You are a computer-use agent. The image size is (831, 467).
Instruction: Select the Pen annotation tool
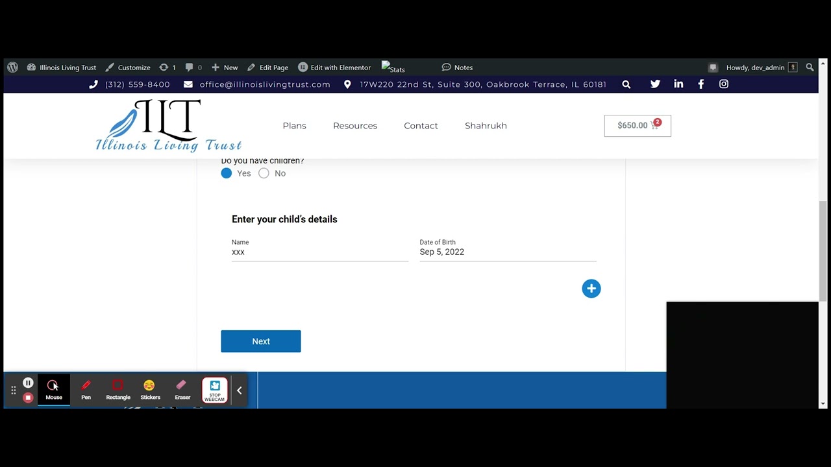point(86,390)
